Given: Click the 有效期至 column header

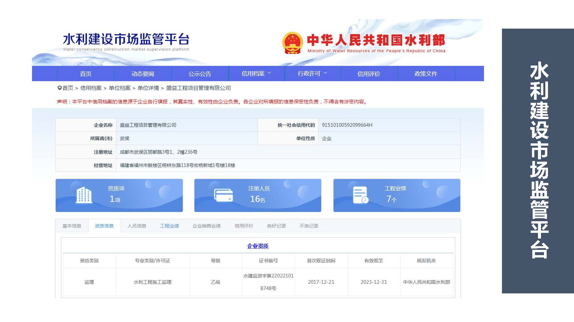Looking at the screenshot, I should tap(374, 261).
